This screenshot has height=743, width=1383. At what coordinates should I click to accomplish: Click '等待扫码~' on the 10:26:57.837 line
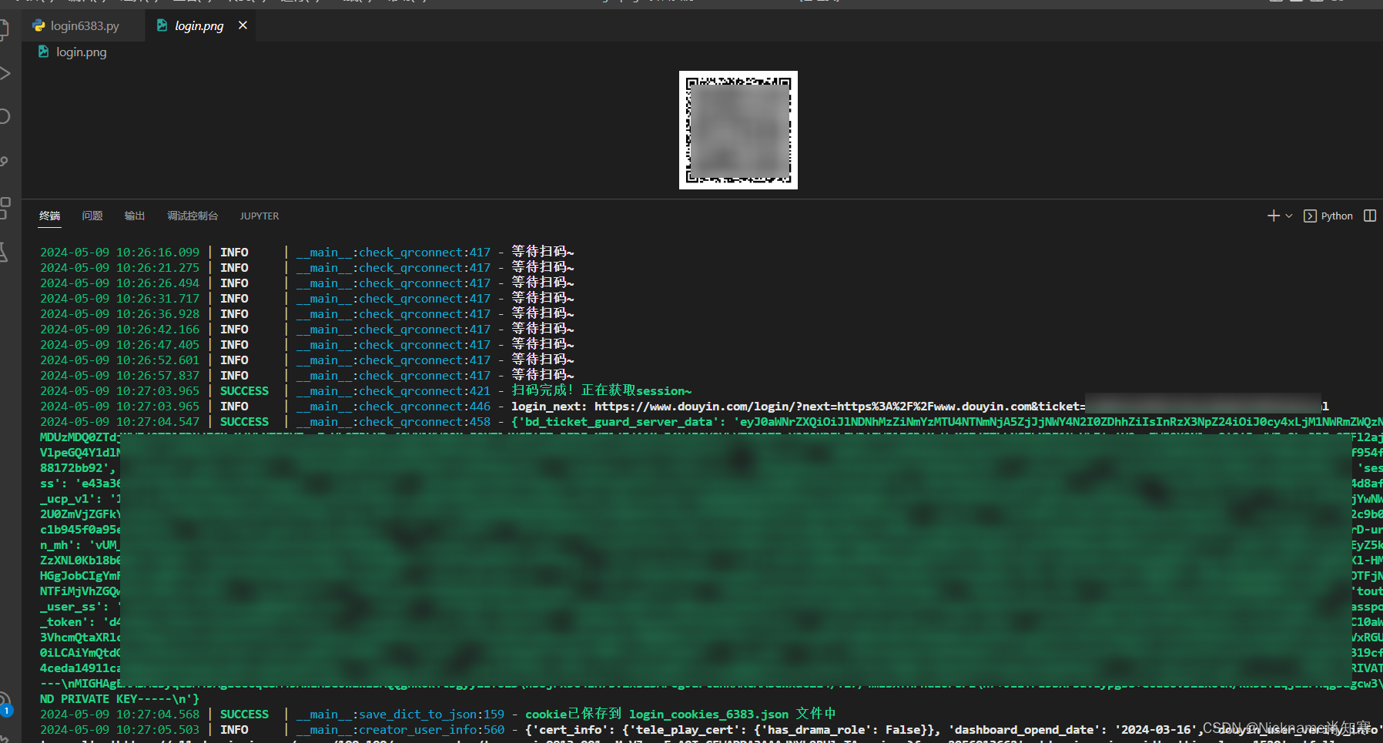(543, 375)
